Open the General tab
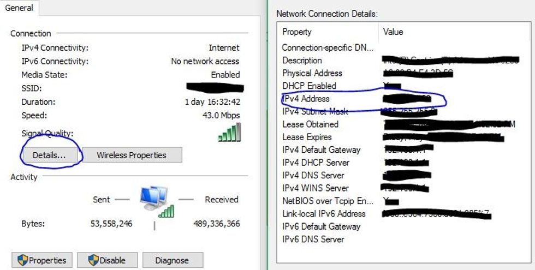 19,8
